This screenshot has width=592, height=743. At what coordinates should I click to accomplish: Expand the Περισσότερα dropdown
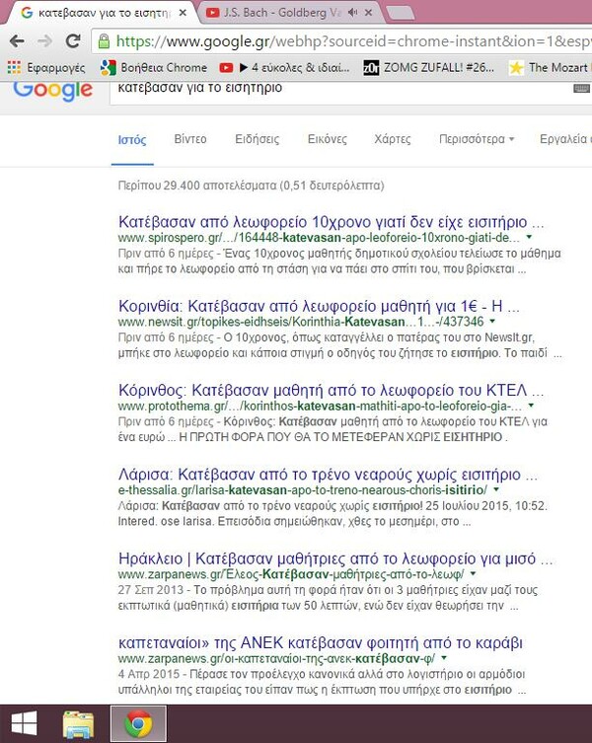click(x=477, y=139)
